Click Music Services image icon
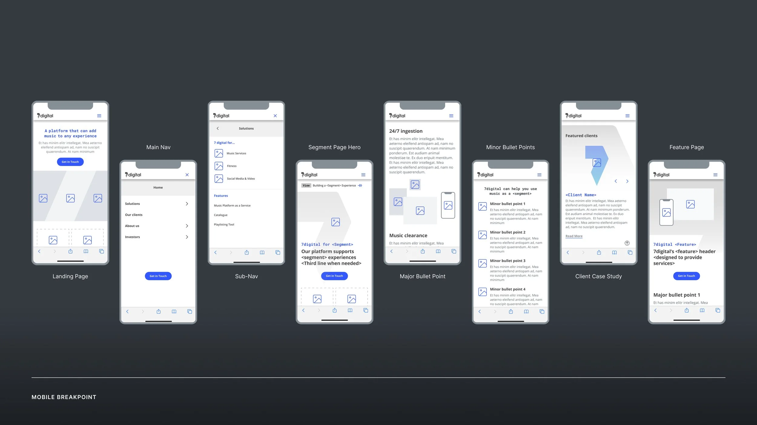The image size is (757, 425). [x=219, y=153]
